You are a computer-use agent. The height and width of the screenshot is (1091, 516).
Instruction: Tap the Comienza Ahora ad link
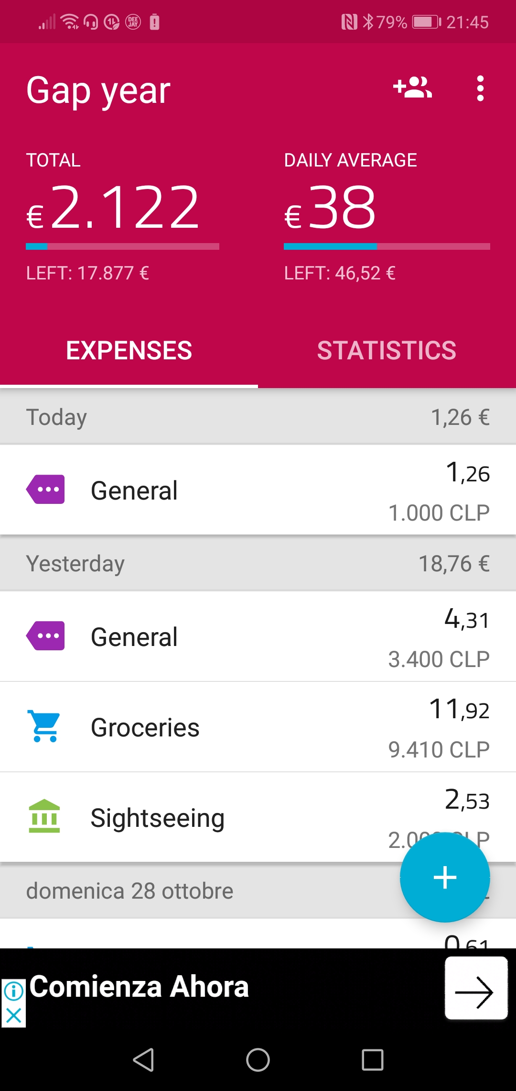coord(139,987)
